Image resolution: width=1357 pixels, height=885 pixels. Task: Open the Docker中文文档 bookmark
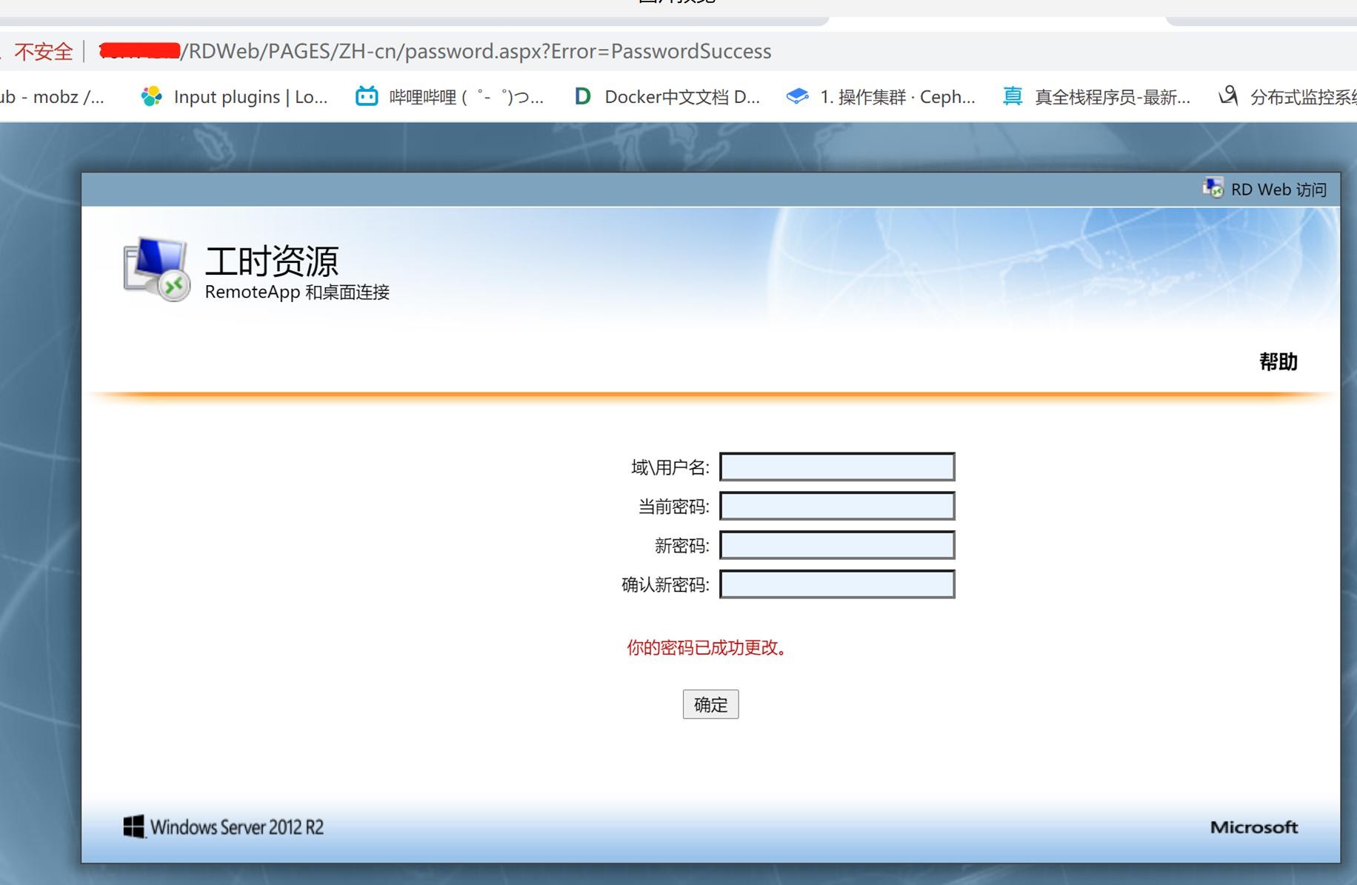[x=667, y=97]
